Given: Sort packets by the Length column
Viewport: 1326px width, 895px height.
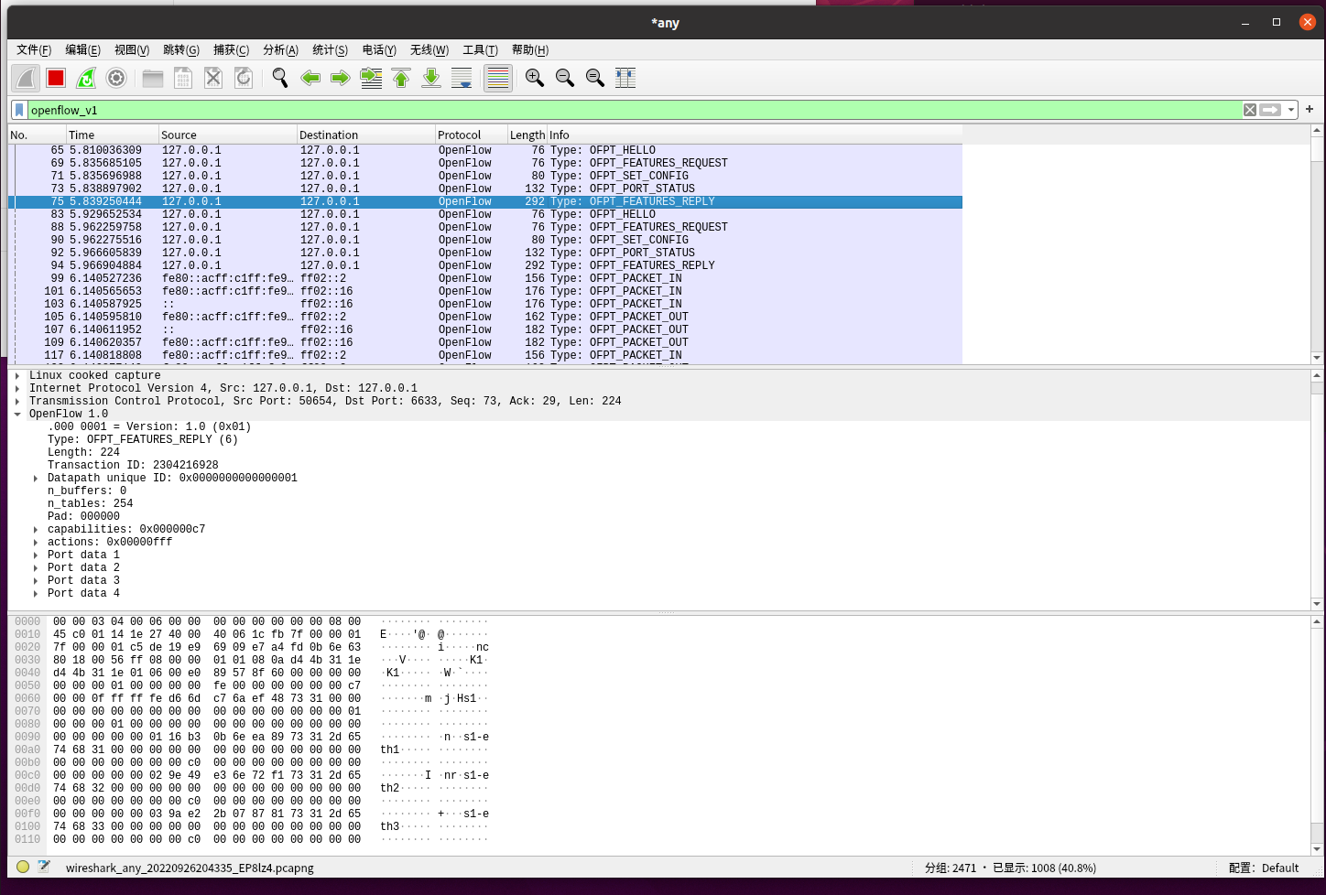Looking at the screenshot, I should tap(527, 135).
